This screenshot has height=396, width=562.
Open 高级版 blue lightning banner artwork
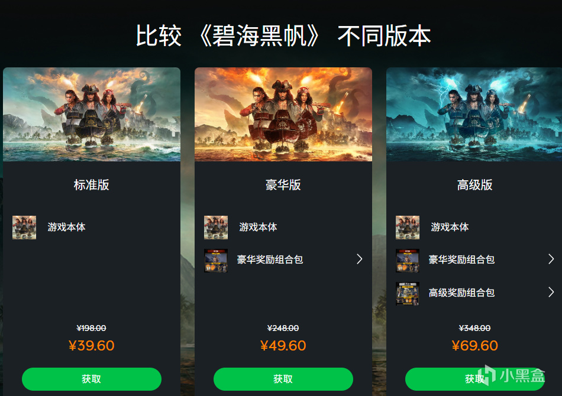point(474,114)
